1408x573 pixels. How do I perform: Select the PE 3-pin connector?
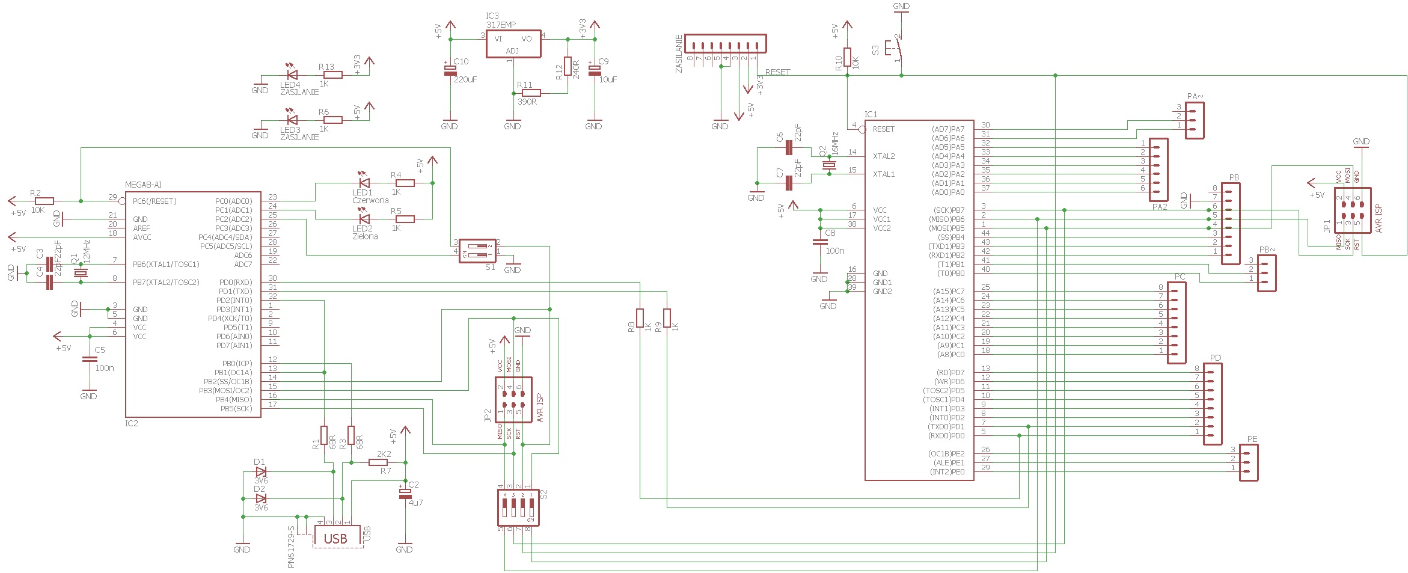coord(1248,462)
